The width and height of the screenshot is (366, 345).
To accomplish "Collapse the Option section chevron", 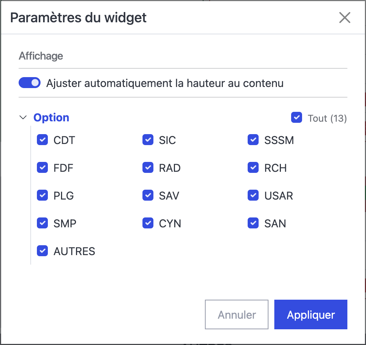I will (x=23, y=118).
